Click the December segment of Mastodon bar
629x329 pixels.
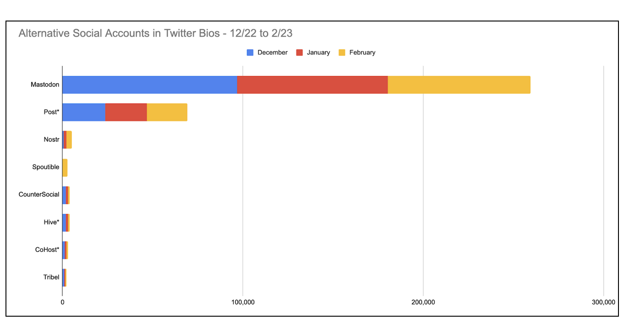click(149, 85)
